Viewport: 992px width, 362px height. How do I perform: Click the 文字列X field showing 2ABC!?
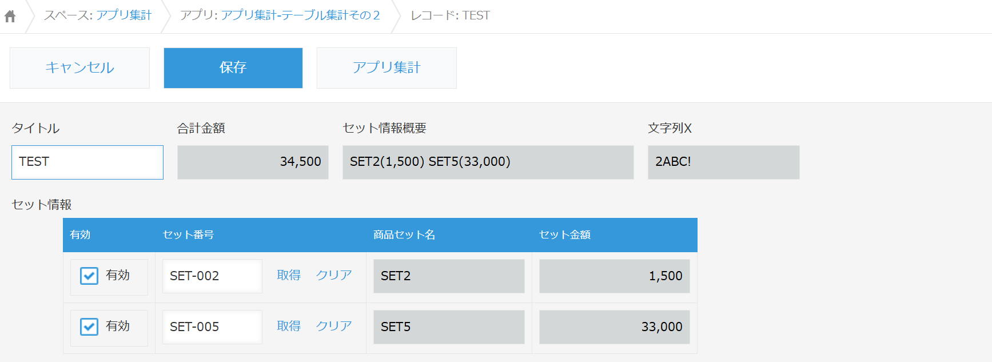coord(724,162)
